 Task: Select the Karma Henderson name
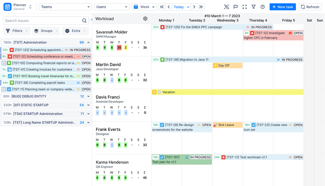(x=112, y=162)
